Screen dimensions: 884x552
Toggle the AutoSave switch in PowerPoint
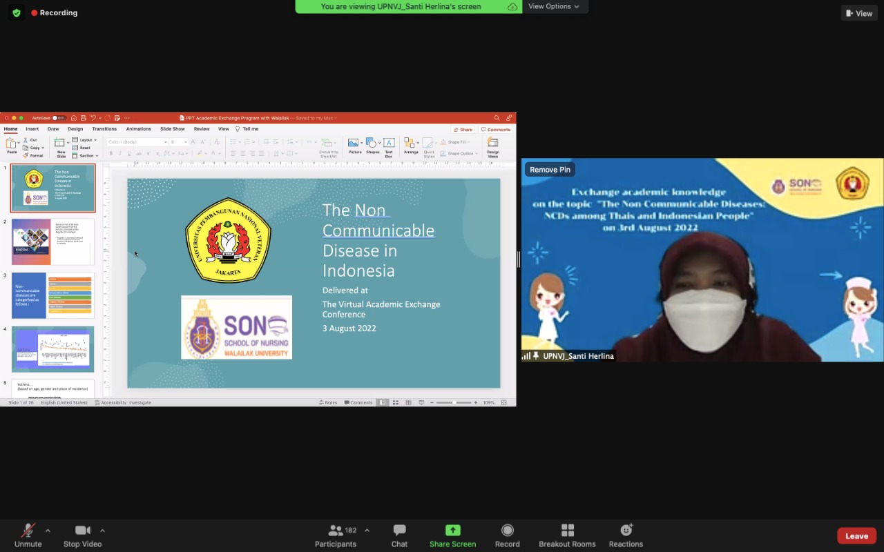point(59,118)
